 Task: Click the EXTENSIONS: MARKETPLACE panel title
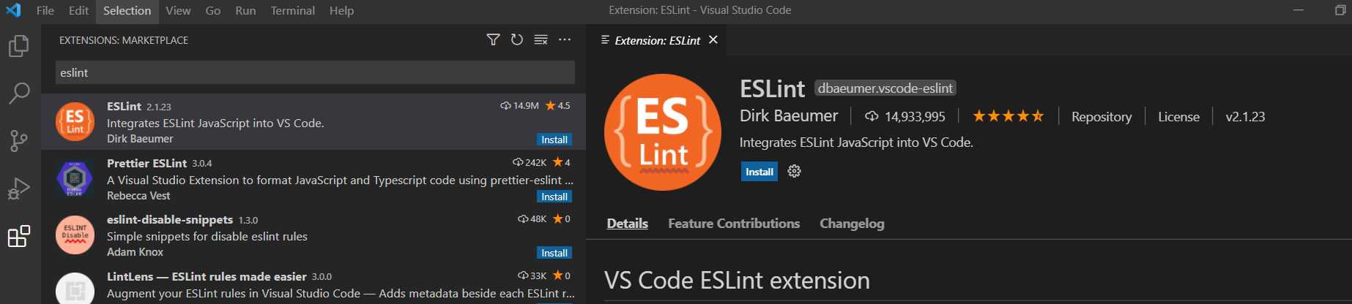click(124, 40)
